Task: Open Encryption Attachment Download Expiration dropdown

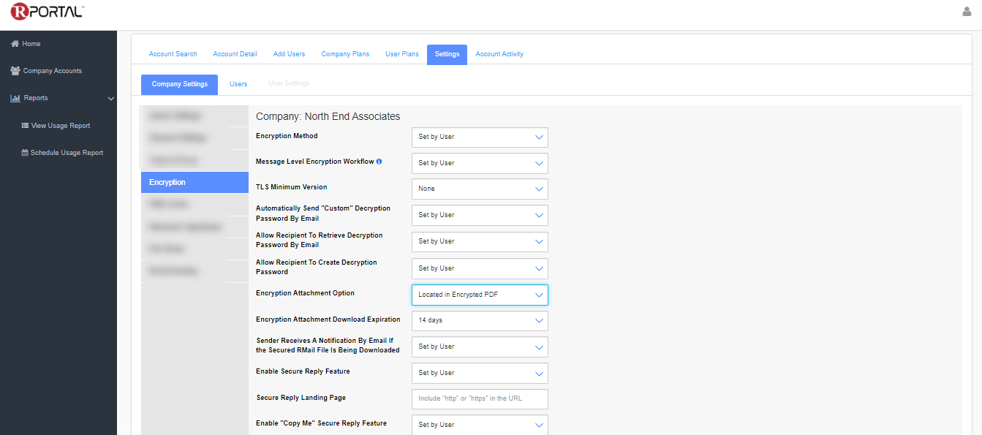Action: coord(480,320)
